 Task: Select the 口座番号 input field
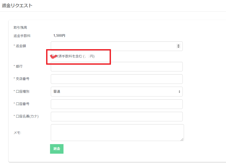coord(117,104)
